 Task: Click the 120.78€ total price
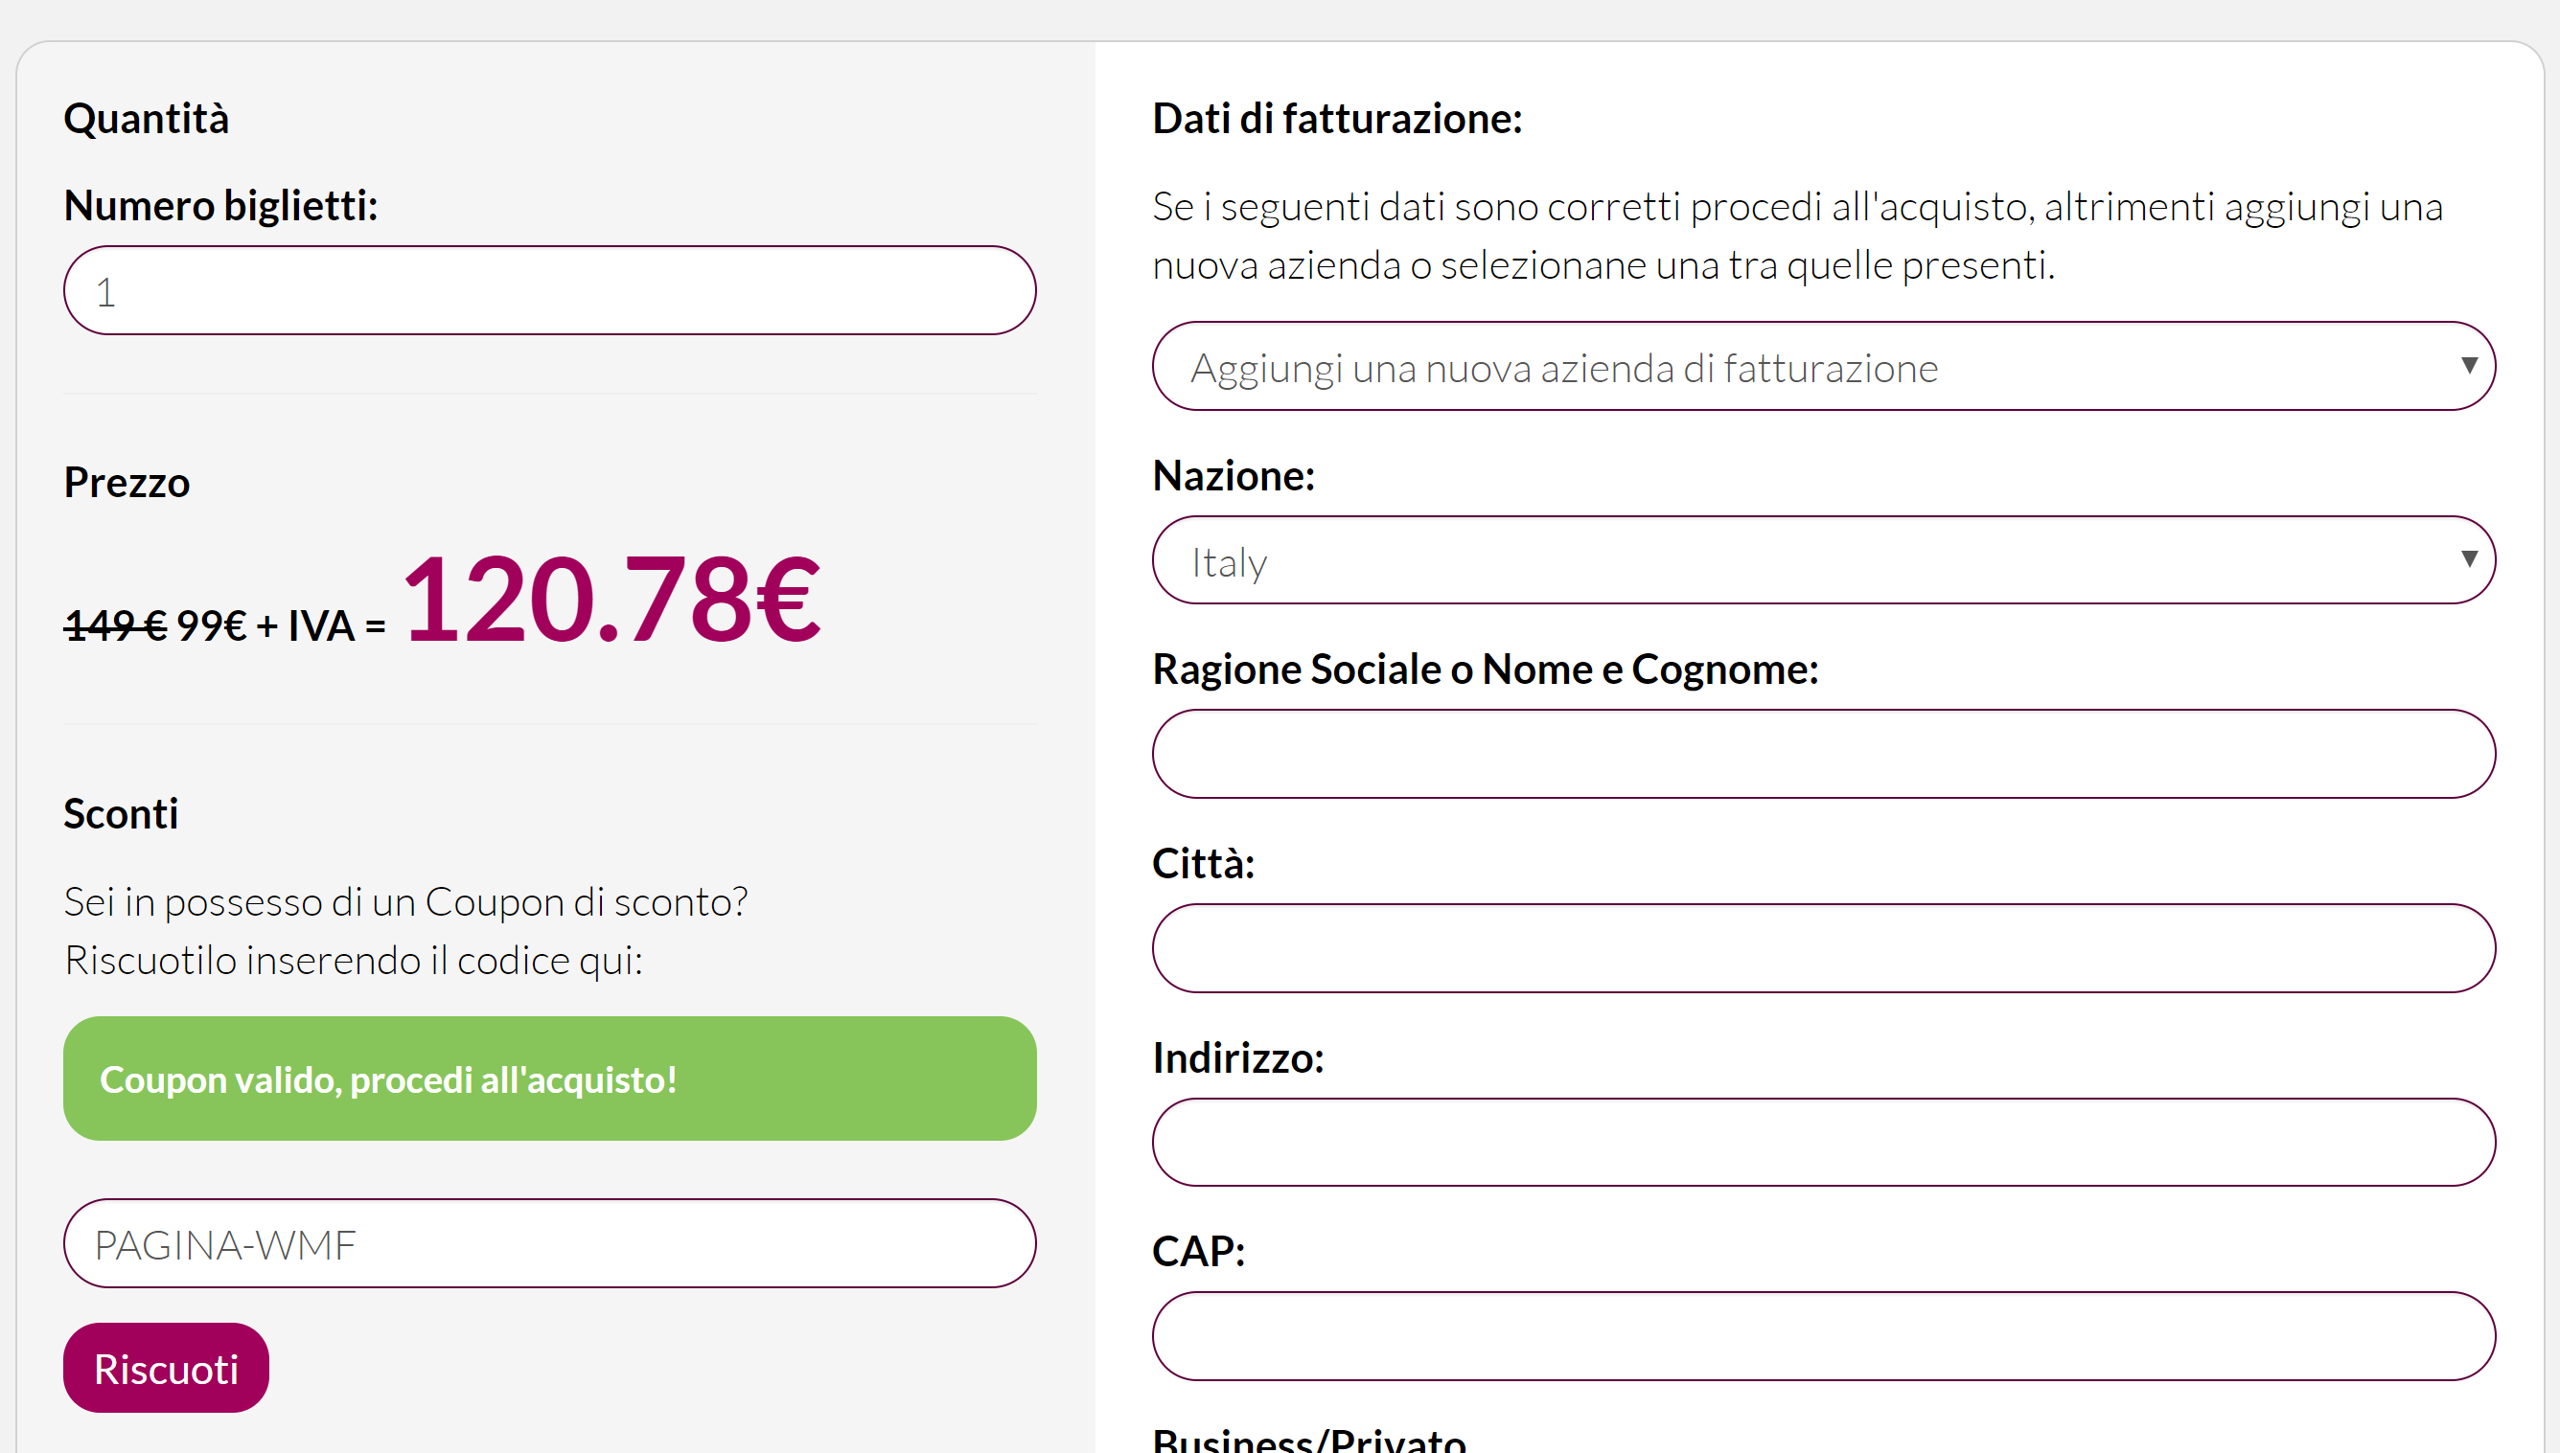(611, 600)
